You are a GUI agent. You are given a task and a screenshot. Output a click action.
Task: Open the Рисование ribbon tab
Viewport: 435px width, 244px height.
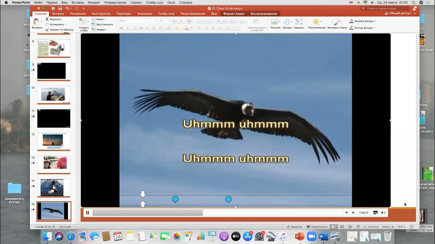[x=78, y=14]
